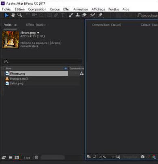This screenshot has width=158, height=164.
Task: Select the Puppet Pin tool
Action: click(100, 15)
